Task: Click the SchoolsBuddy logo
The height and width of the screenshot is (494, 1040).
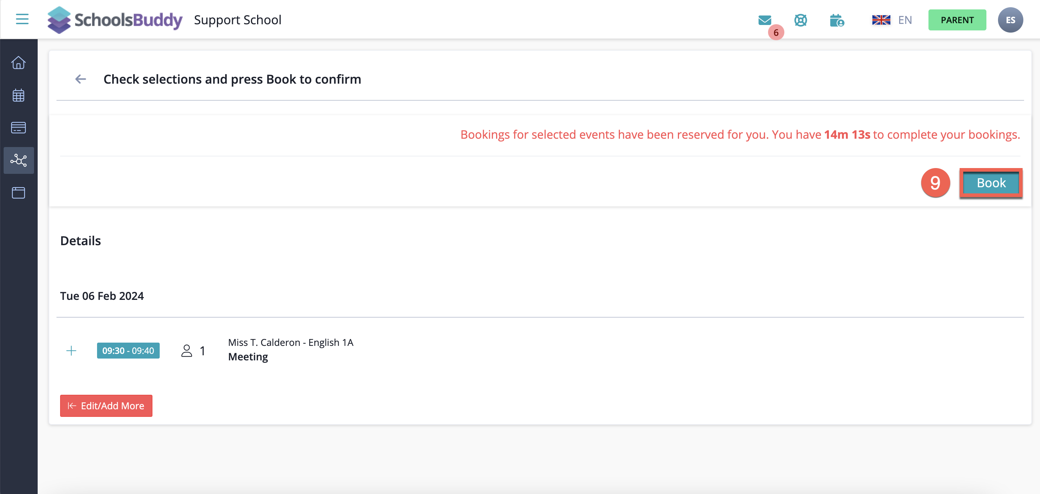Action: tap(115, 20)
